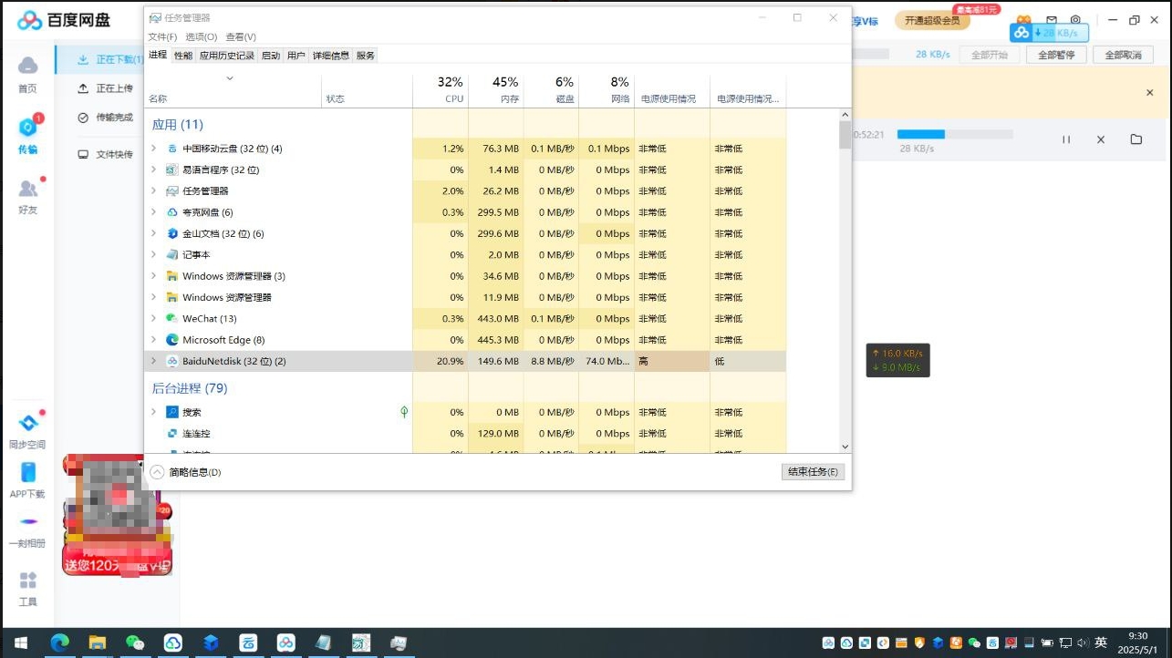Expand the BaiduNetdisk process row

(153, 361)
